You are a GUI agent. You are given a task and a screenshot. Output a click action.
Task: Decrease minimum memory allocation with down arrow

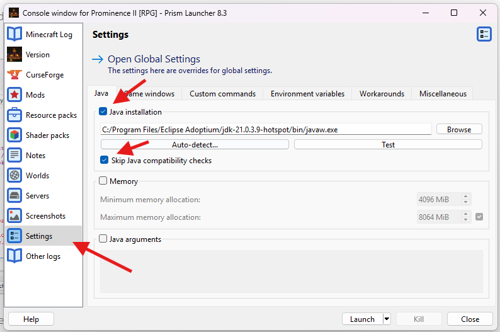pos(465,202)
